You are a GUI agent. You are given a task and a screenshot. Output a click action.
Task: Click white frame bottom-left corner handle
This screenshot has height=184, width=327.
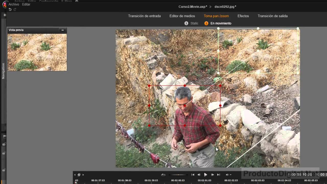pyautogui.click(x=218, y=73)
